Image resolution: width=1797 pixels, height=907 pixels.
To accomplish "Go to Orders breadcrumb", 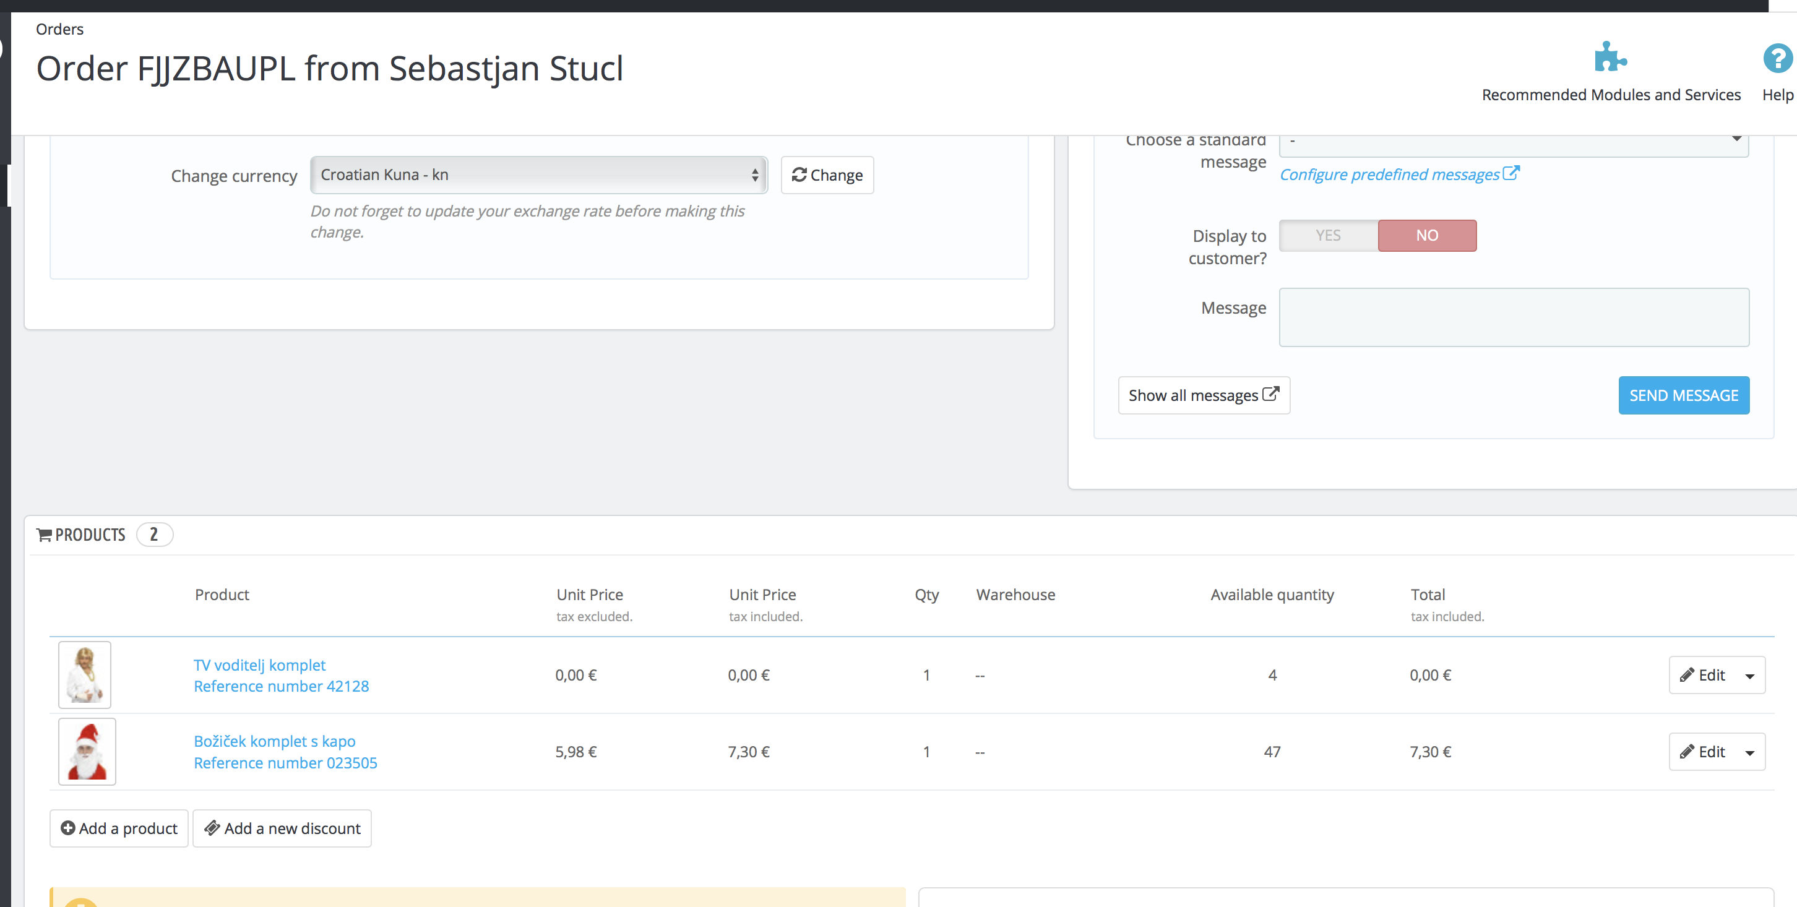I will click(x=60, y=29).
